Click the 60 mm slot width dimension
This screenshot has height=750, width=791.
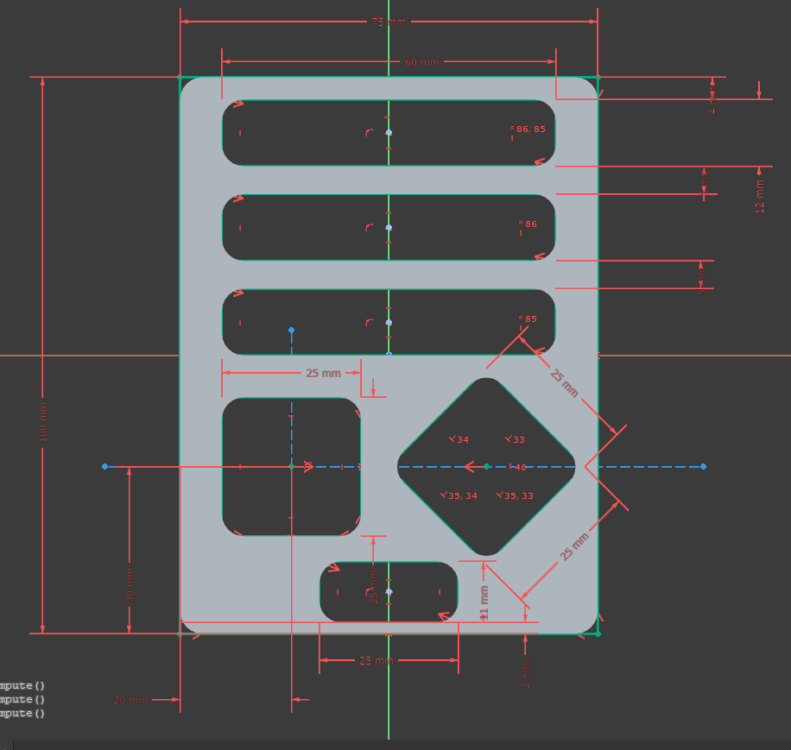pos(421,62)
